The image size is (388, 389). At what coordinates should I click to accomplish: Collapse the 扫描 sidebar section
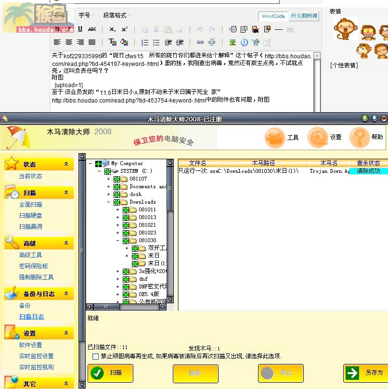(x=66, y=193)
